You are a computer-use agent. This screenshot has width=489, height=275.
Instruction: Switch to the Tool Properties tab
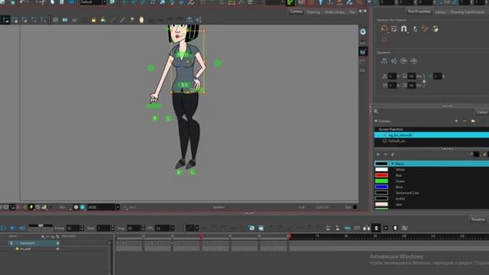419,11
